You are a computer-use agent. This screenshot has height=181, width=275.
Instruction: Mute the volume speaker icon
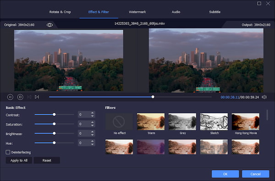(x=264, y=97)
